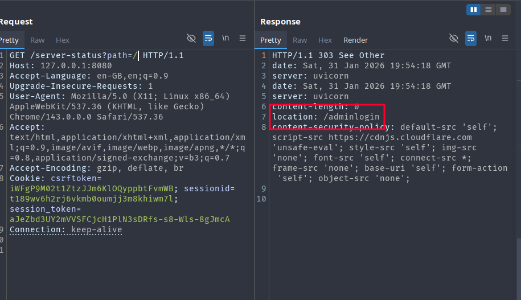Click crossed-eye icon in Response panel

(x=454, y=38)
